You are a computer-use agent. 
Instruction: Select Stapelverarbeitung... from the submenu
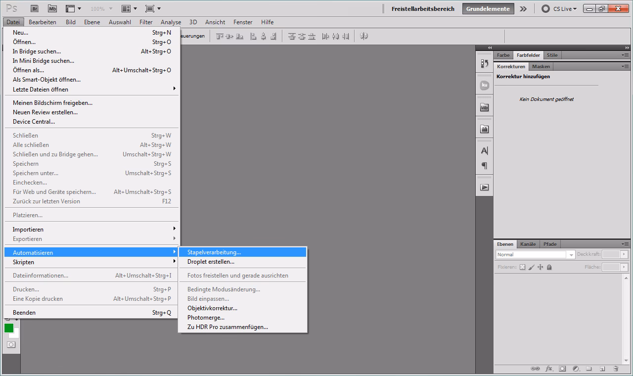click(x=214, y=252)
